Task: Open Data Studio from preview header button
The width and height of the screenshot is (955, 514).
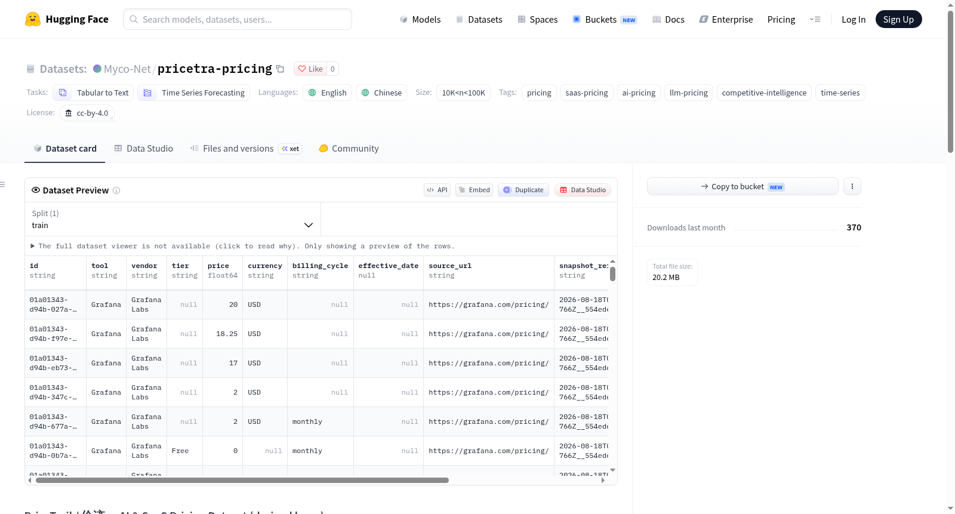Action: pyautogui.click(x=583, y=190)
